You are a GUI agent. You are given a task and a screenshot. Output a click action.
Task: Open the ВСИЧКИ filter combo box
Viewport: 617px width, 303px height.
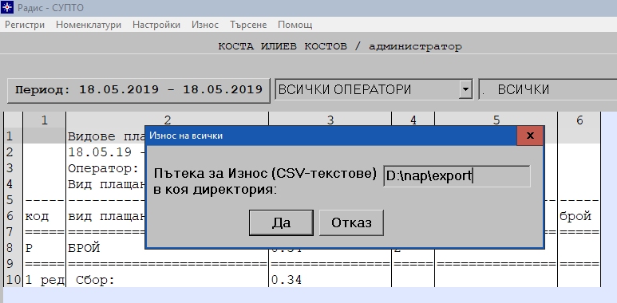548,89
